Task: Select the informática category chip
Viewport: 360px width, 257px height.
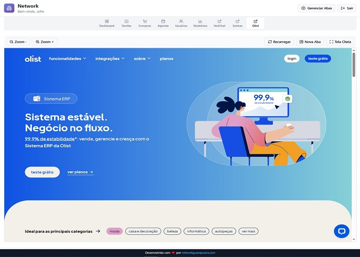Action: point(196,231)
